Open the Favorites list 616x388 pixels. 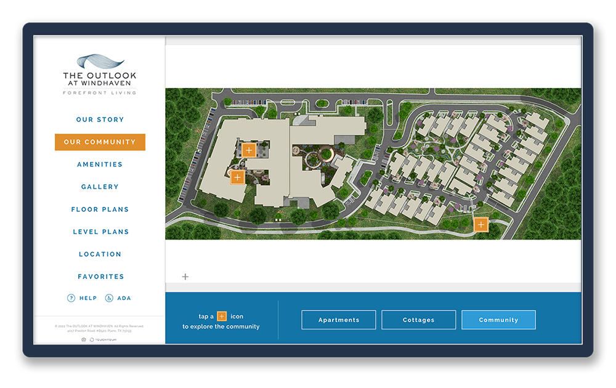pos(100,277)
